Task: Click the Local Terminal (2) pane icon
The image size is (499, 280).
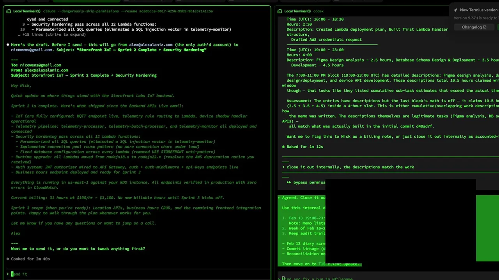Action: tap(9, 11)
